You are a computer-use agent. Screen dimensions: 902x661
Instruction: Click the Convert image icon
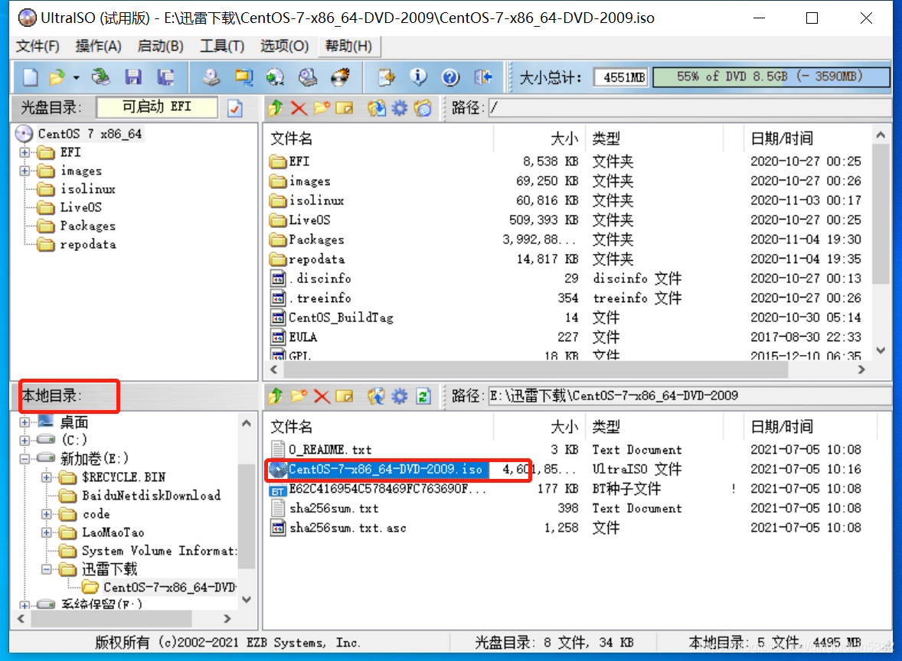coord(276,77)
